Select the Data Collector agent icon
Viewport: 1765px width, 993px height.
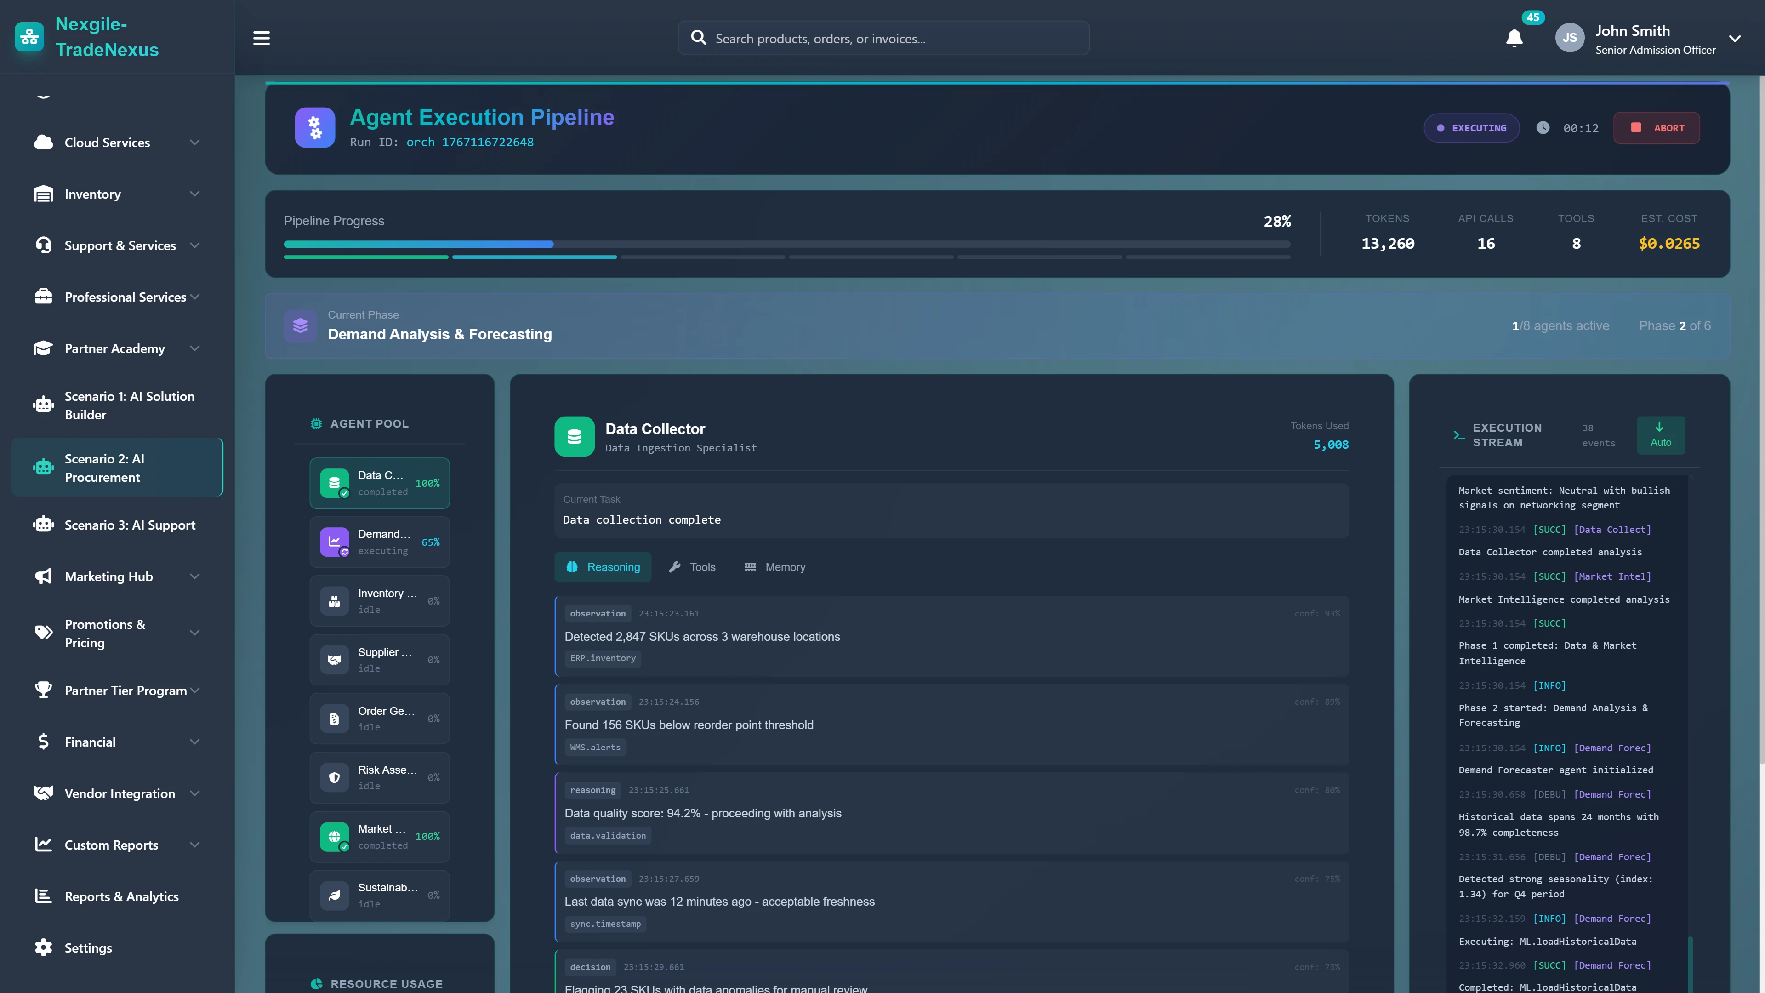(335, 483)
